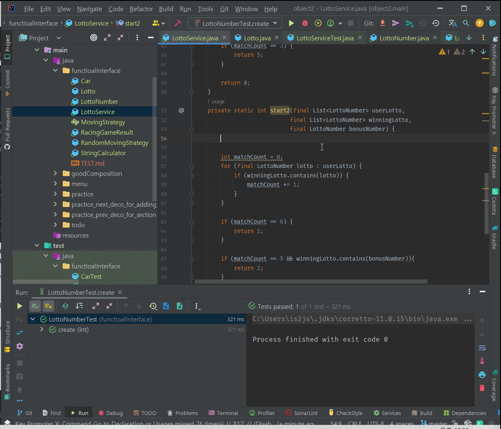Viewport: 501px width, 429px height.
Task: Toggle the Show Ignored tests filter
Action: tap(48, 306)
